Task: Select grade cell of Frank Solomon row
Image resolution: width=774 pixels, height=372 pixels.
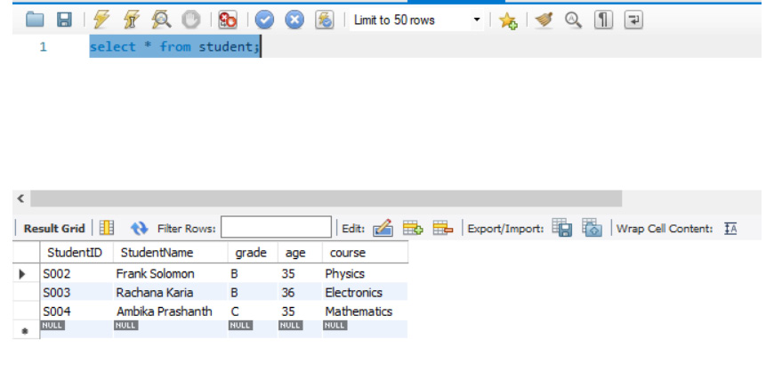Action: [253, 274]
